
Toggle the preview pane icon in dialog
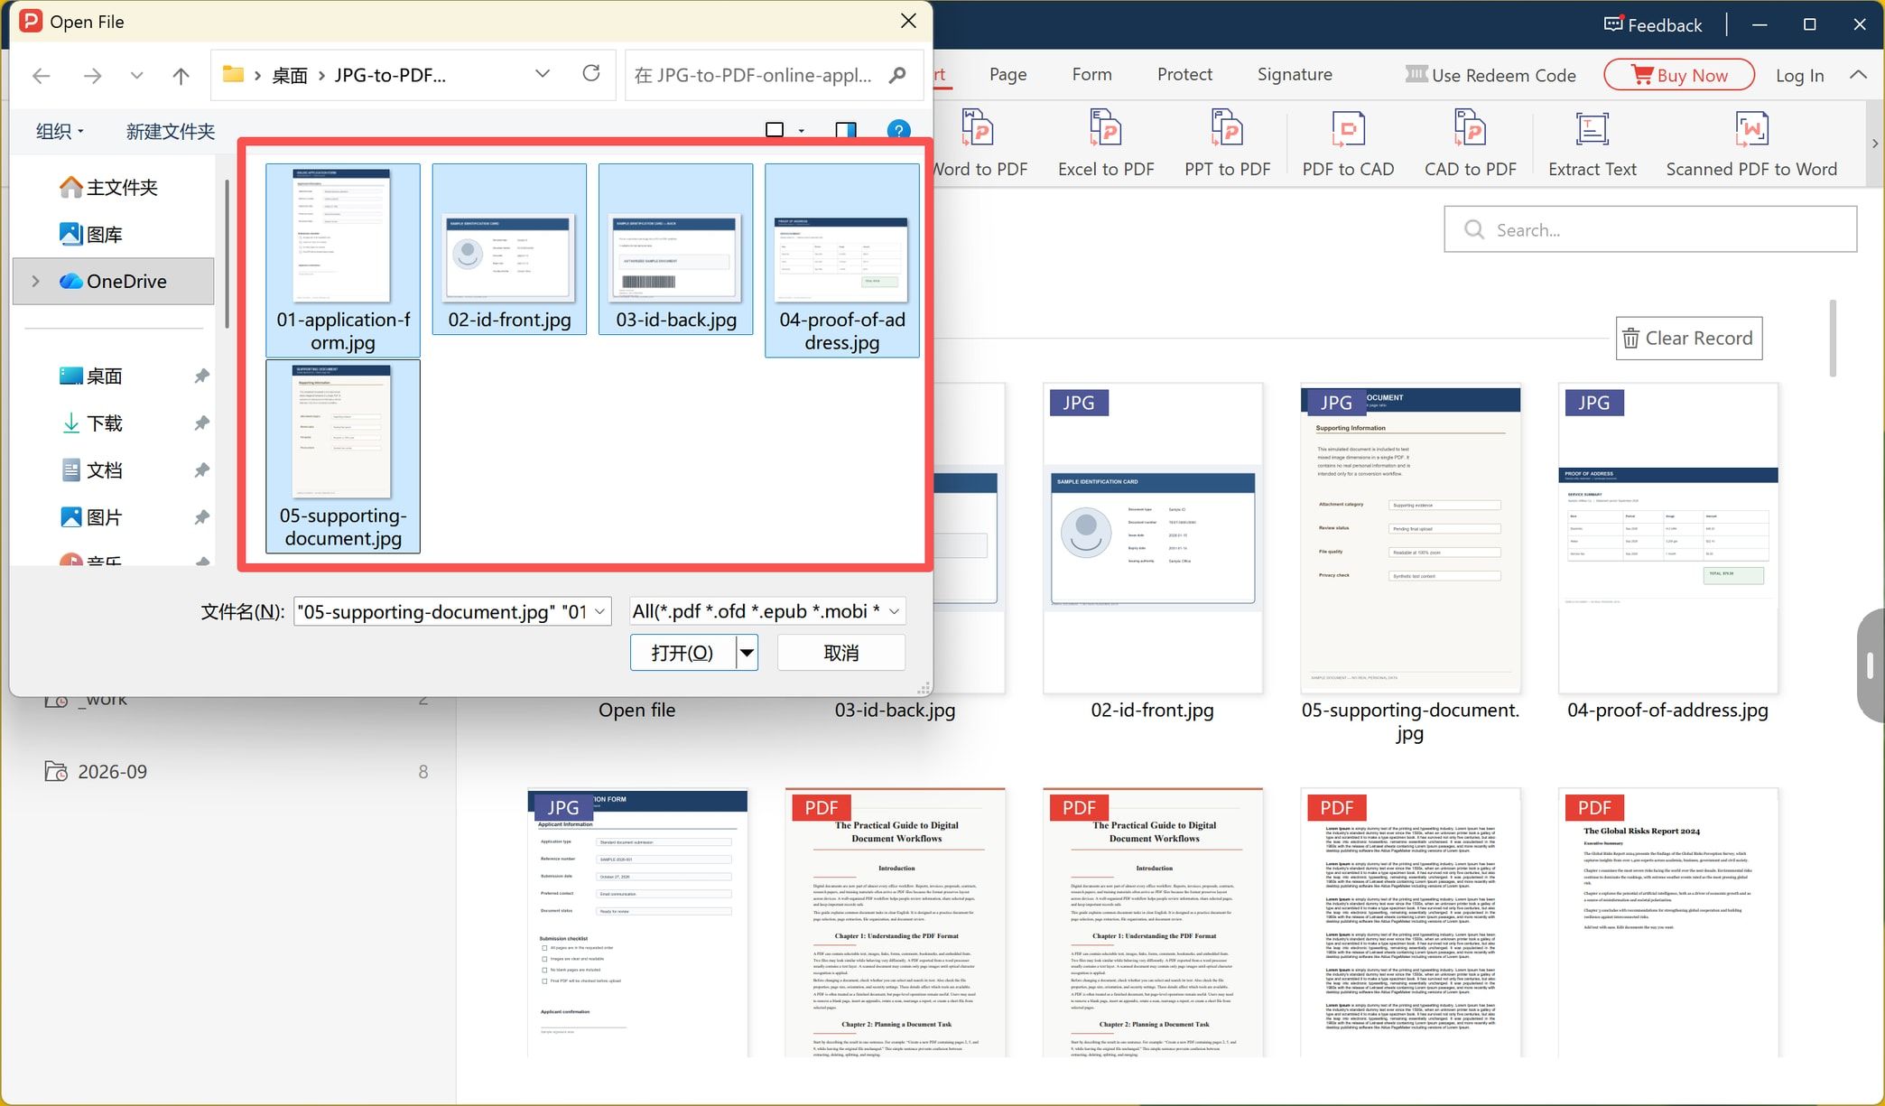coord(845,130)
